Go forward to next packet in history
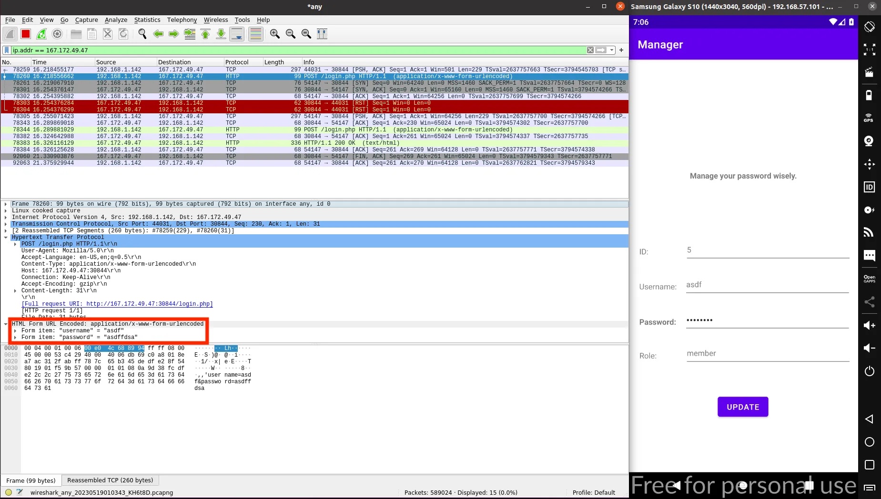881x499 pixels. (174, 34)
